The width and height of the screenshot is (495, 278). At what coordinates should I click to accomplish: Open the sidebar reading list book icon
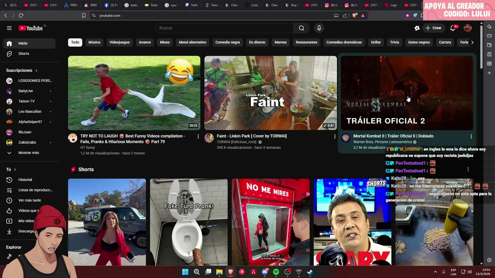(489, 64)
